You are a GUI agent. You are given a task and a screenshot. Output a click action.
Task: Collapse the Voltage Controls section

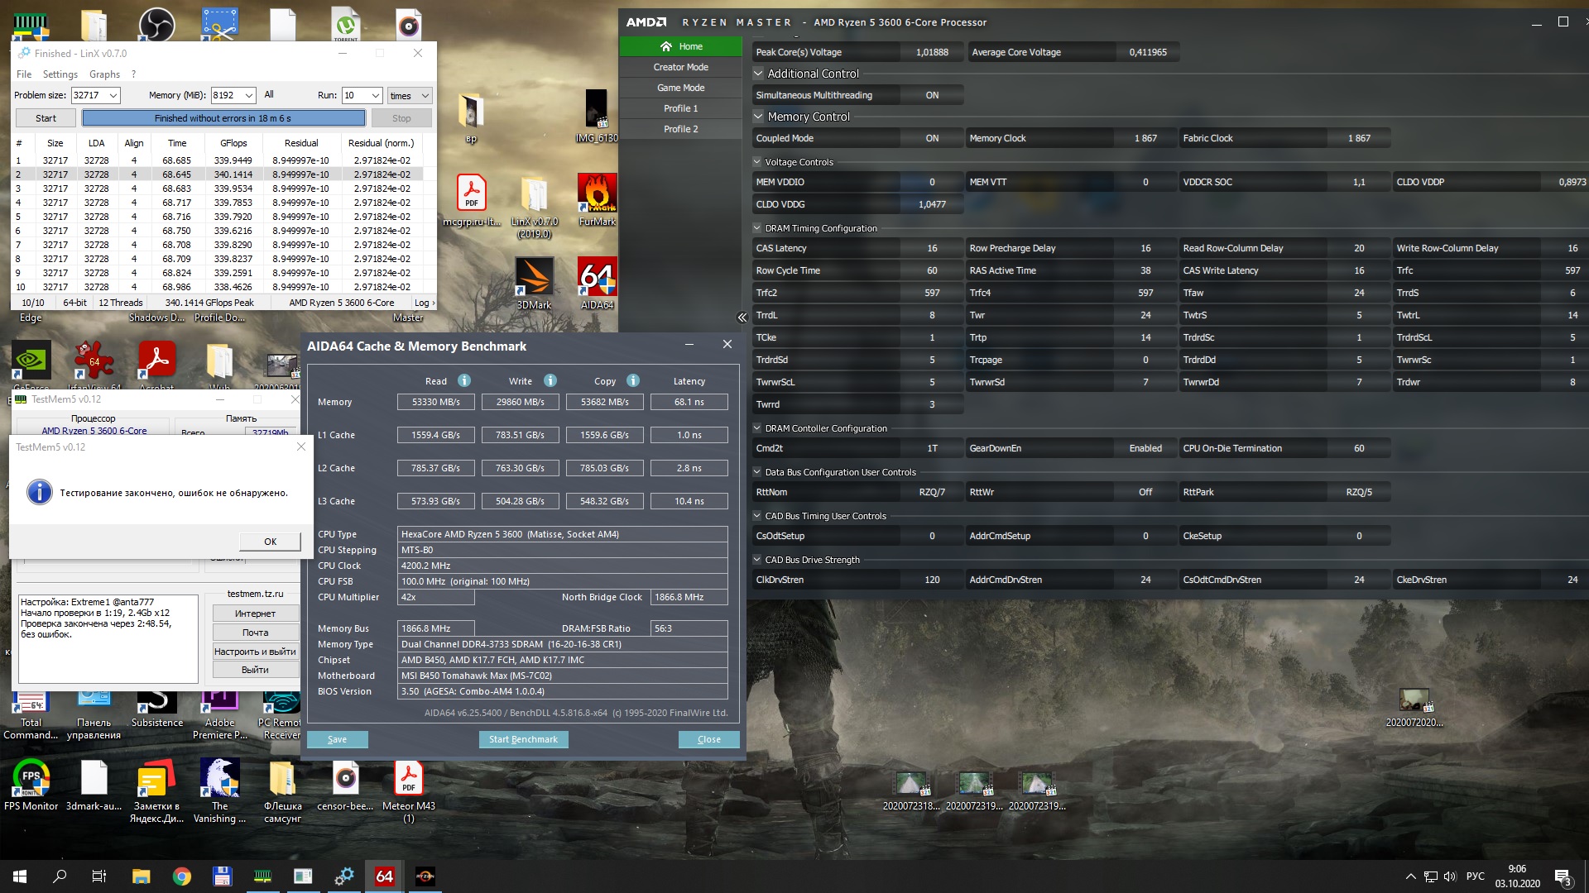coord(757,162)
